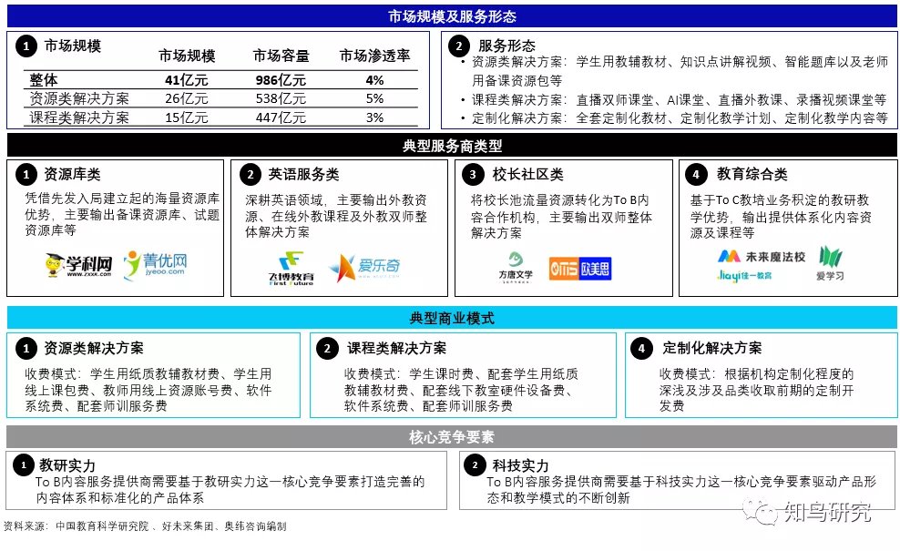Click the Jiayi 佳一教育 logo

(x=743, y=275)
